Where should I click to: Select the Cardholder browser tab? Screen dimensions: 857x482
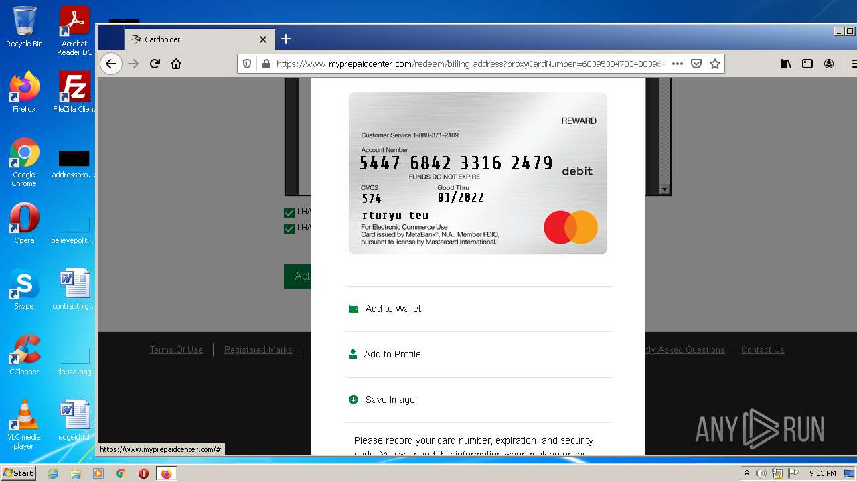[200, 39]
